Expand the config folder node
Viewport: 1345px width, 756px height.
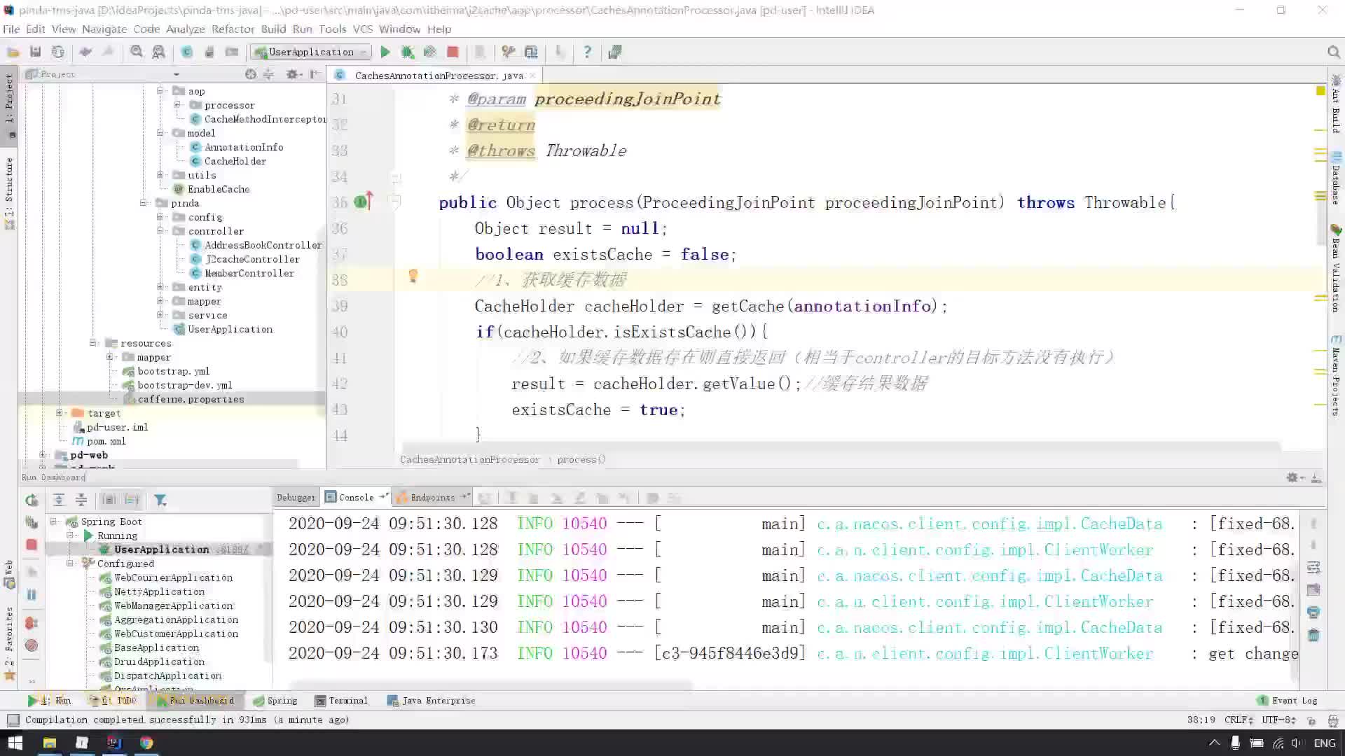click(160, 217)
